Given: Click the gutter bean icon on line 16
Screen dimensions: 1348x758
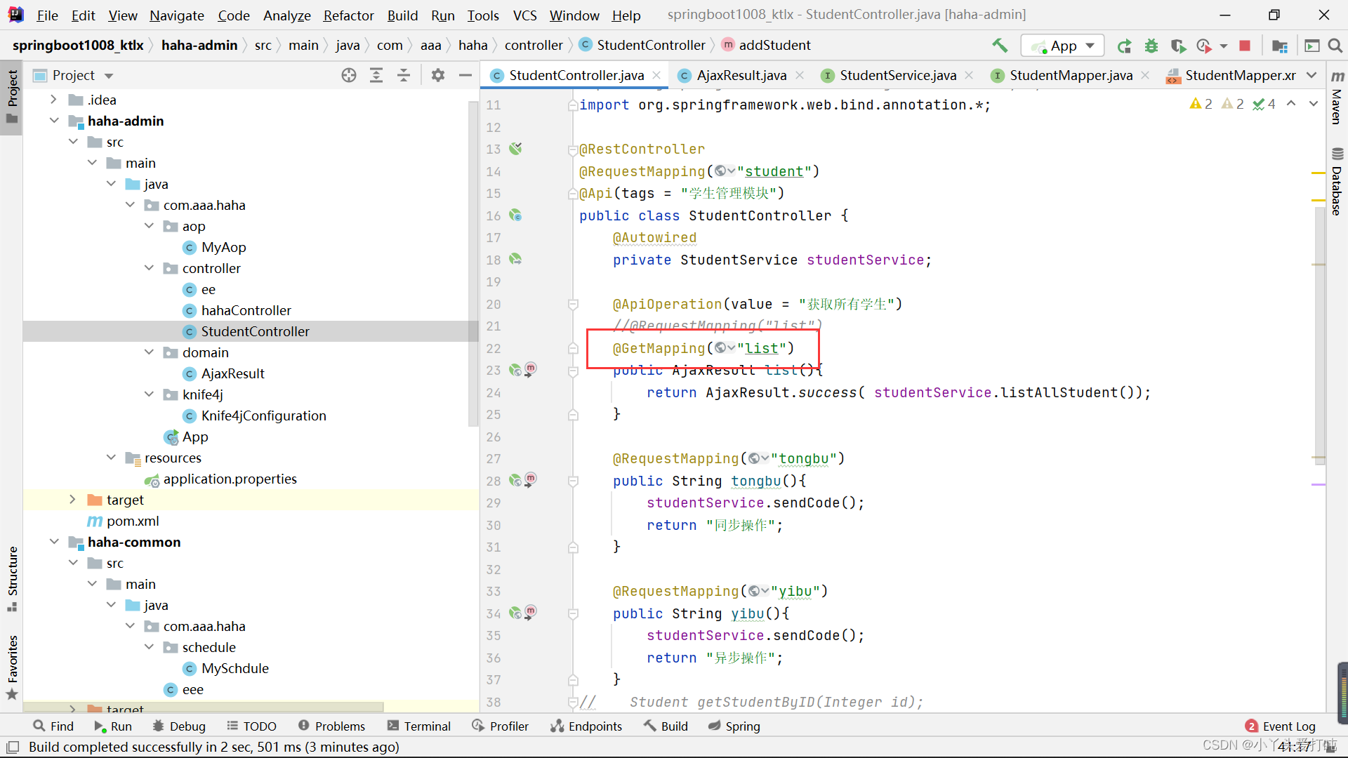Looking at the screenshot, I should click(x=516, y=215).
